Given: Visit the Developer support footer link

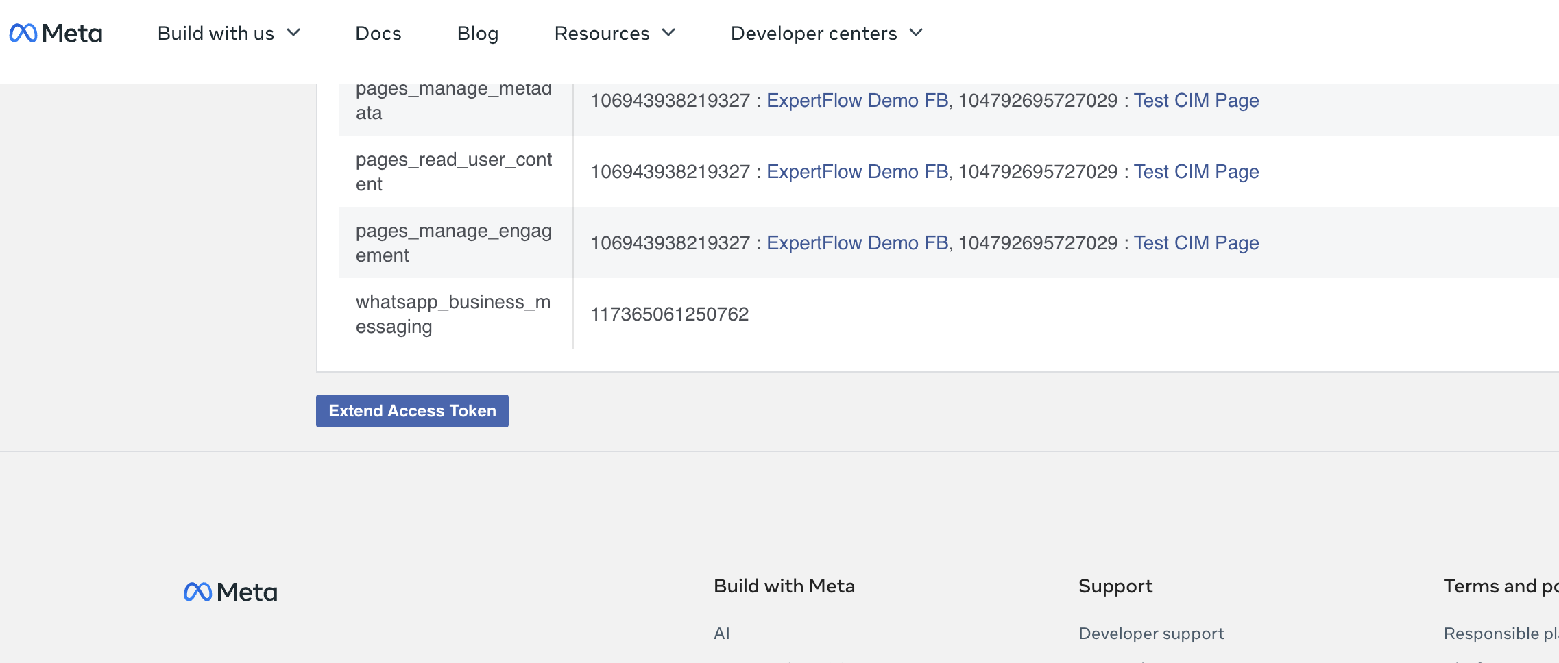Looking at the screenshot, I should (1151, 634).
